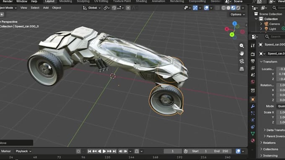This screenshot has width=285, height=160.
Task: Open the Scene properties tab icon
Action: [253, 75]
